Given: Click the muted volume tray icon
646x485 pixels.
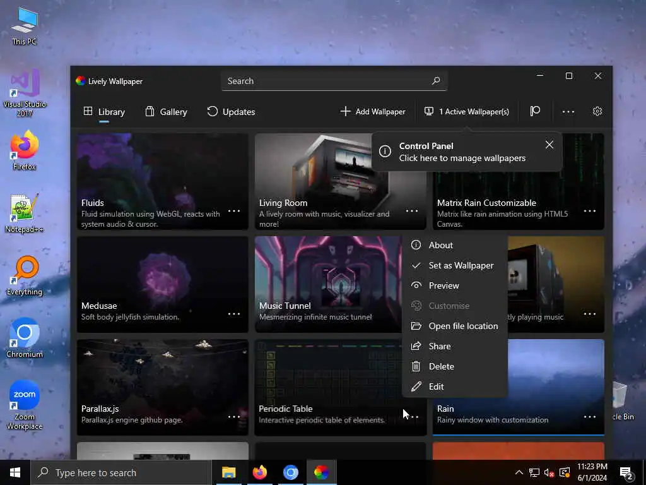Looking at the screenshot, I should click(549, 472).
